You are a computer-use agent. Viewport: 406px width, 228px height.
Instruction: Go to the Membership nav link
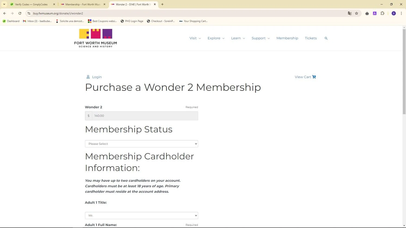[287, 38]
